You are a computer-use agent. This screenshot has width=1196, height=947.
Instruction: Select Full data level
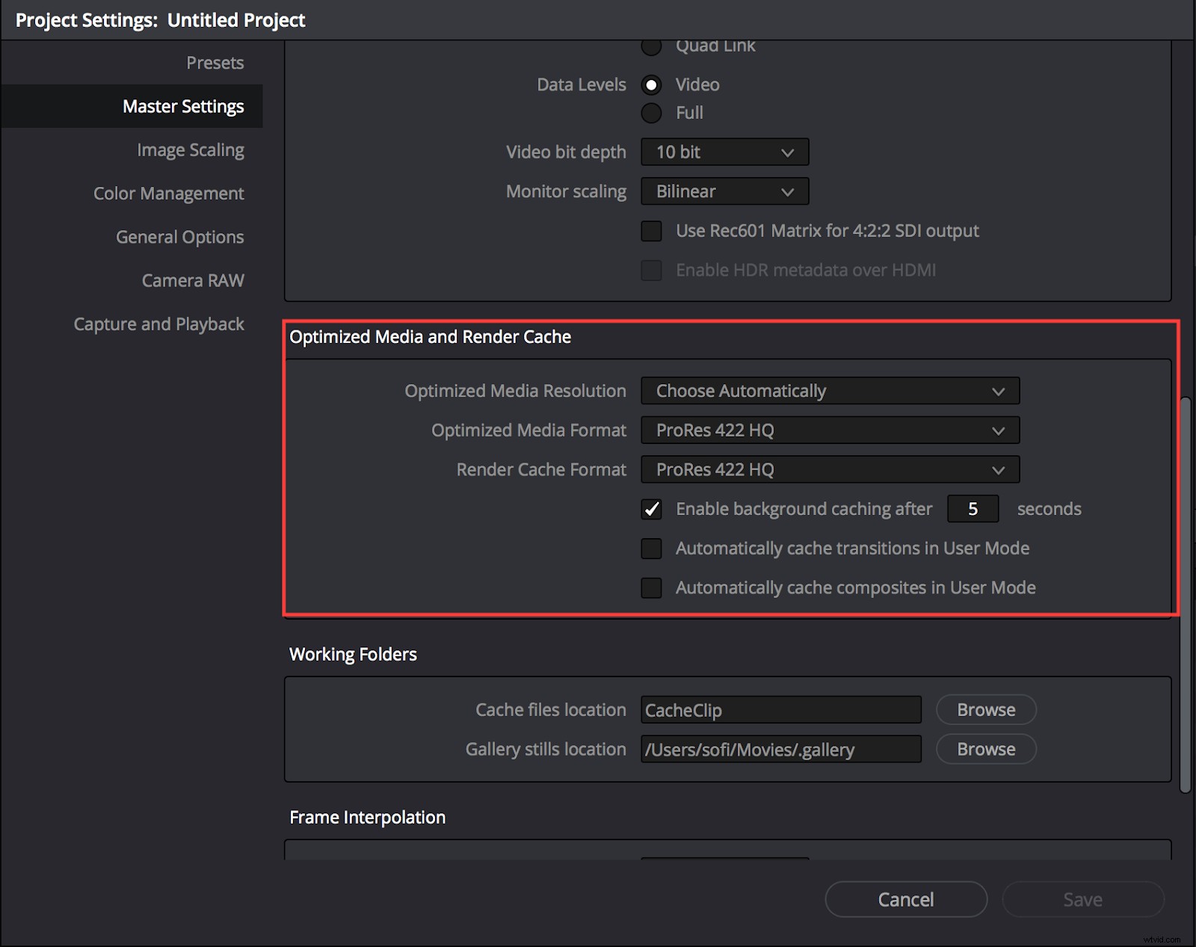(x=651, y=113)
